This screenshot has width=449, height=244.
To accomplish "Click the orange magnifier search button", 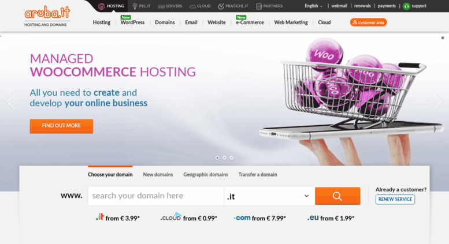I will (x=337, y=196).
